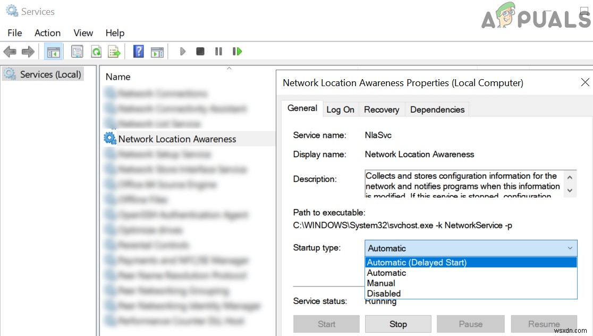Image resolution: width=593 pixels, height=336 pixels.
Task: Click the Refresh toolbar icon
Action: coord(96,52)
